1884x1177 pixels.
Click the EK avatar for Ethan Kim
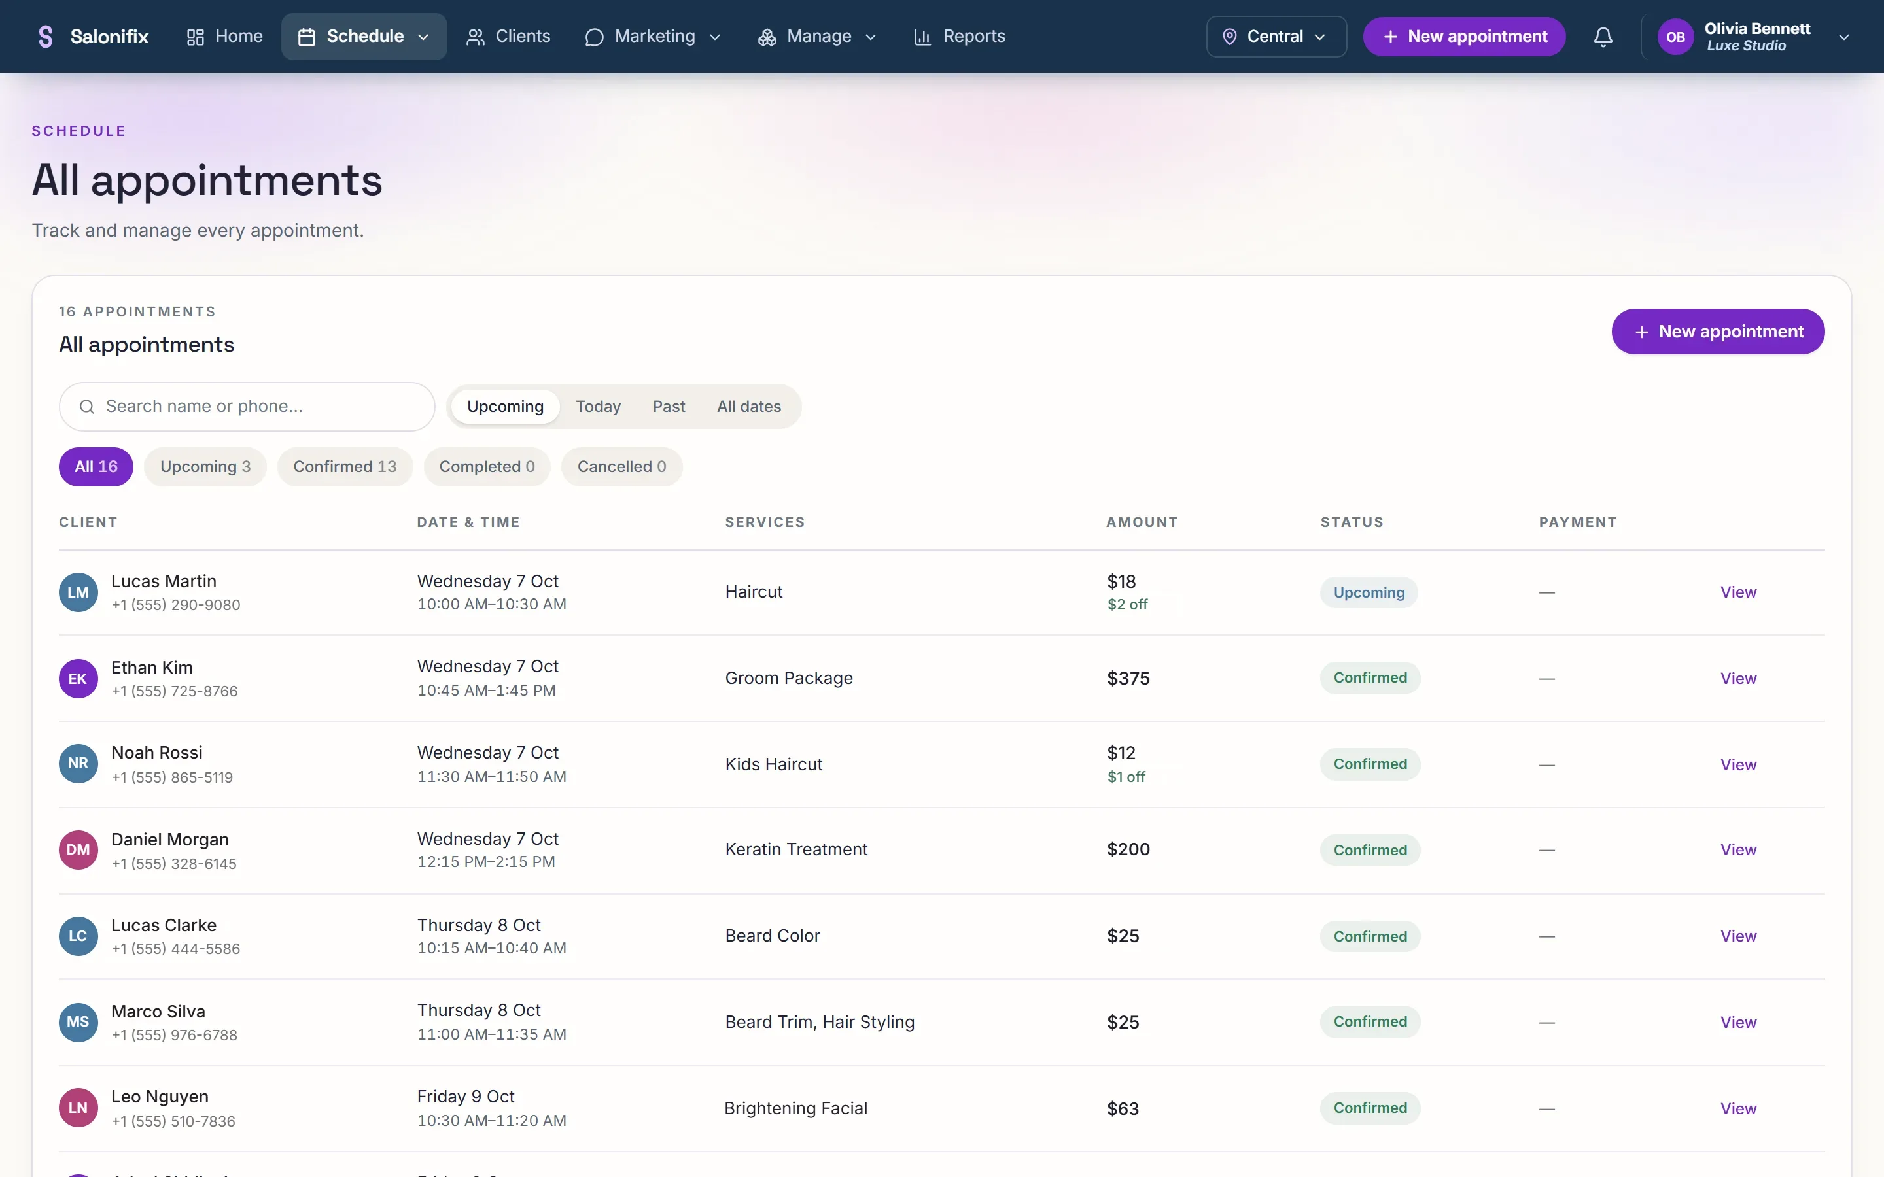78,678
